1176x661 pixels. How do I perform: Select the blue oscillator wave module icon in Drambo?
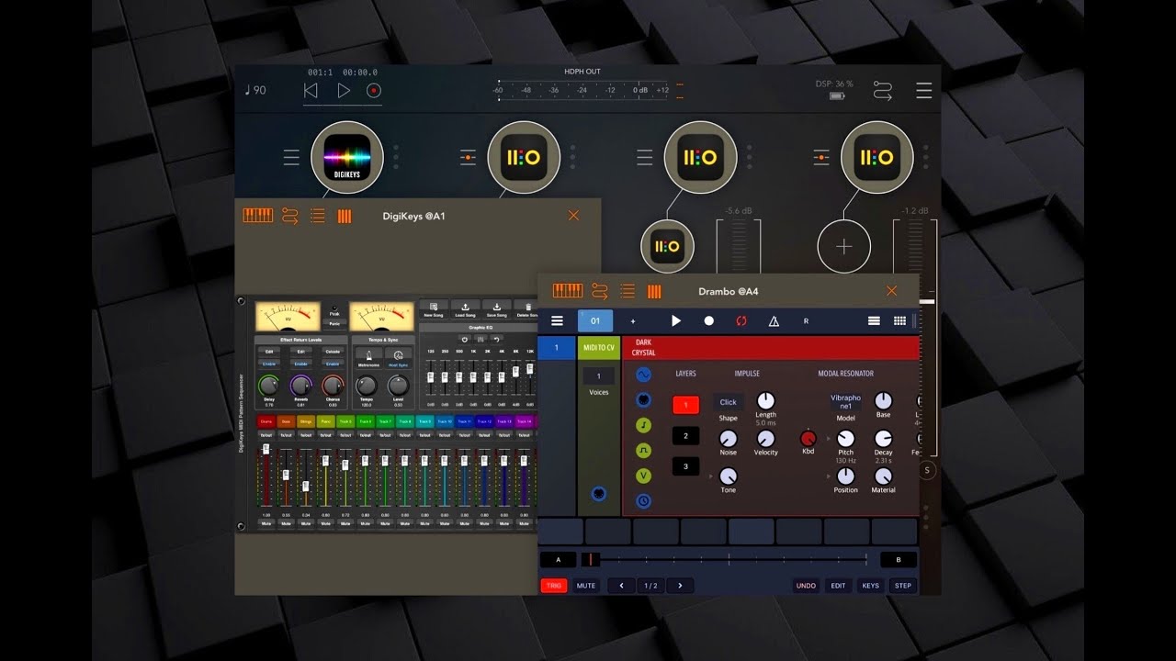644,375
